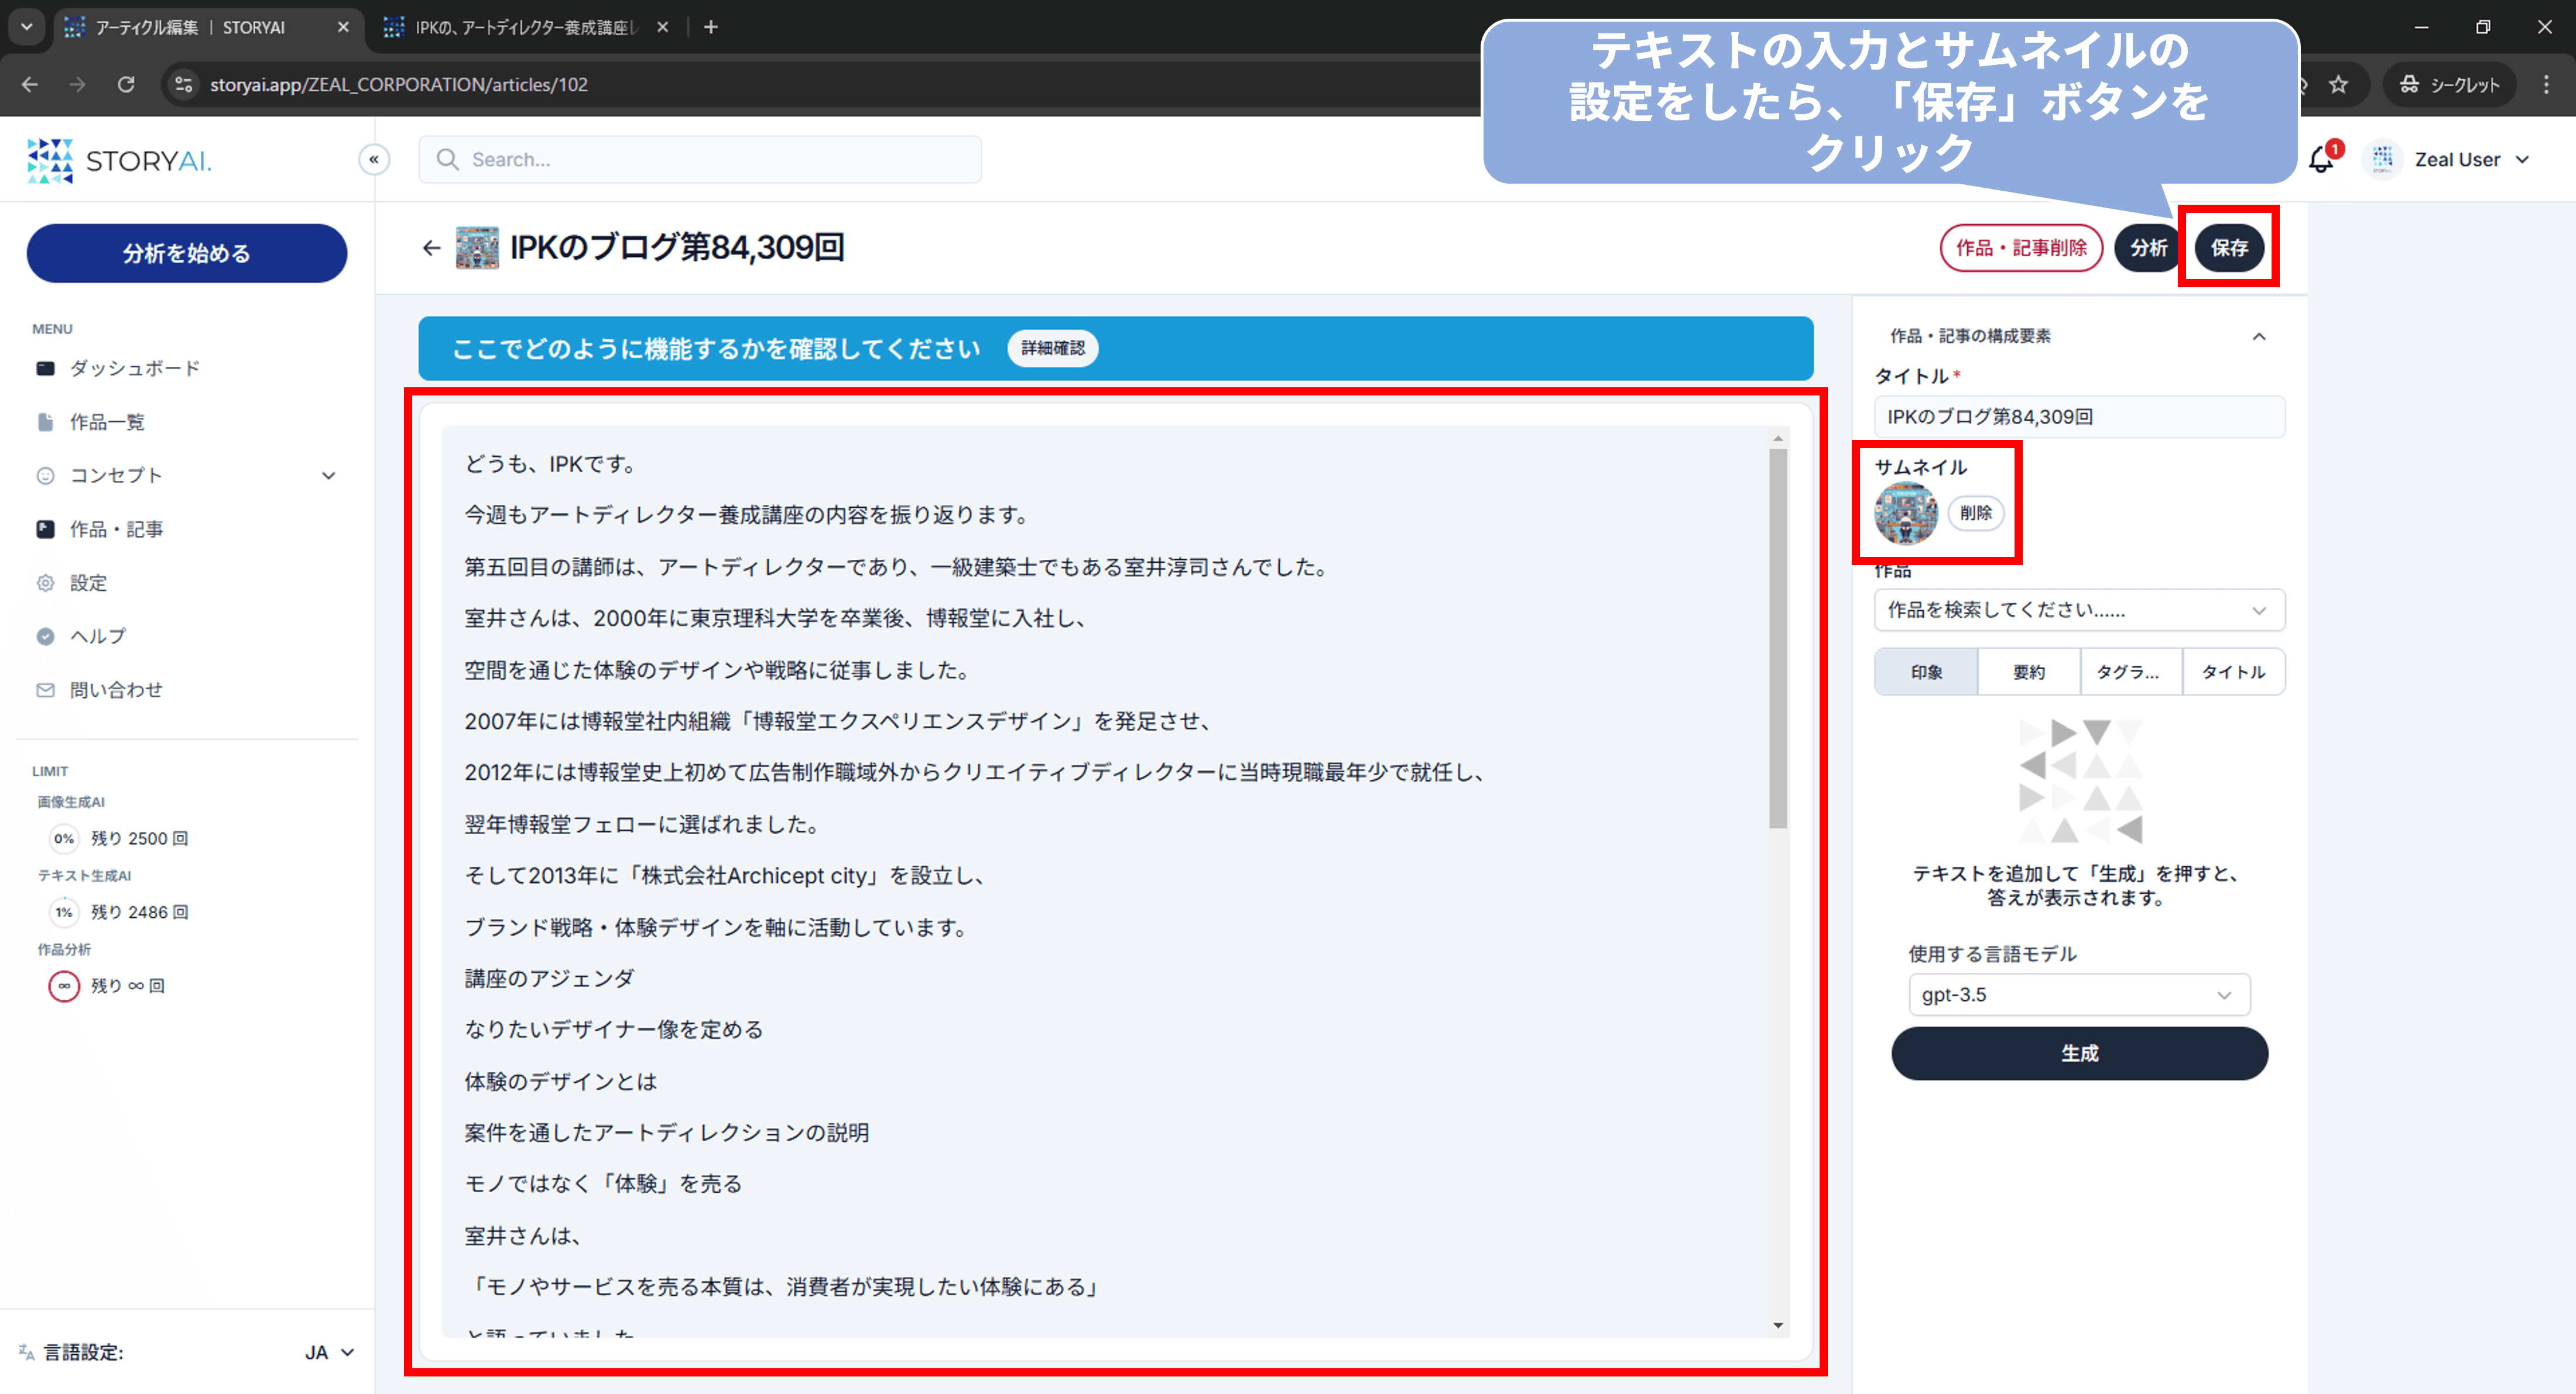Open the notifications bell
Image resolution: width=2576 pixels, height=1394 pixels.
[x=2322, y=160]
